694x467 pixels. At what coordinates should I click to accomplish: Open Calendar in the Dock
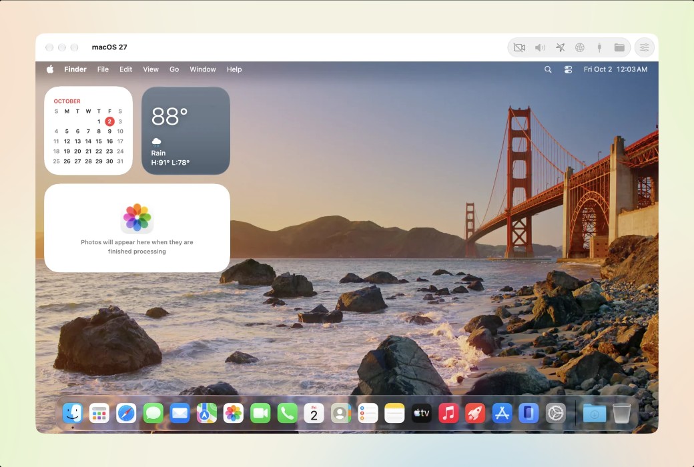(x=314, y=414)
